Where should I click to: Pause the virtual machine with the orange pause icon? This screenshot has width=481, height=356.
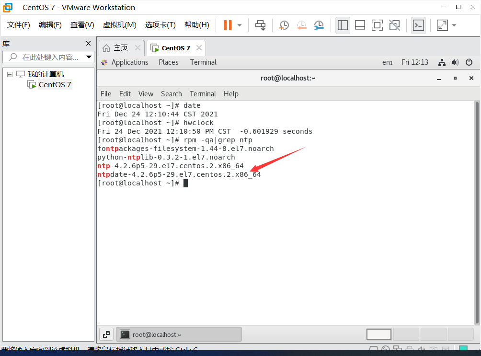click(228, 25)
